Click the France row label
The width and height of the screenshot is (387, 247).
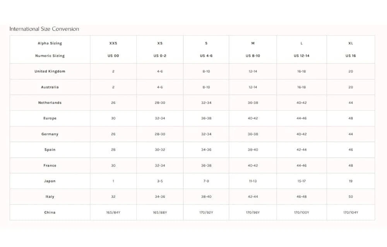pyautogui.click(x=50, y=165)
